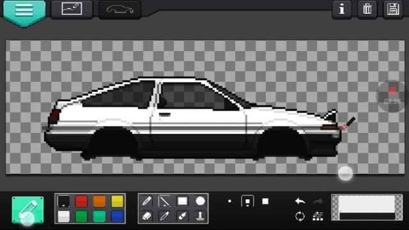The image size is (409, 230).
Task: Select the Paint fill tool
Action: [182, 216]
